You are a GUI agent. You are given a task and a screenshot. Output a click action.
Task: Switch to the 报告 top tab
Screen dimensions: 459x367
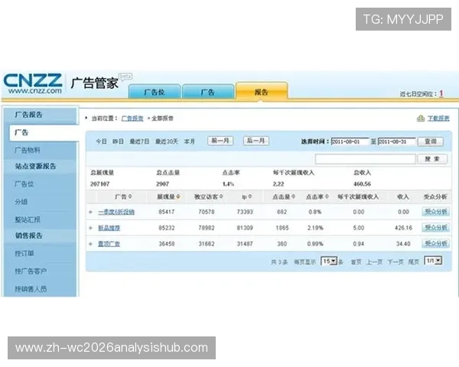tap(262, 92)
